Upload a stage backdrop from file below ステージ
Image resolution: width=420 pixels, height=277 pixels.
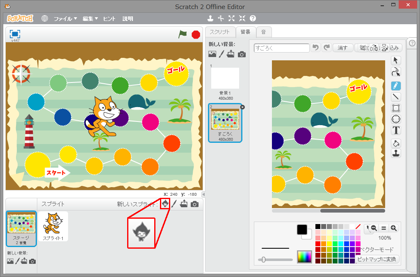(24, 261)
